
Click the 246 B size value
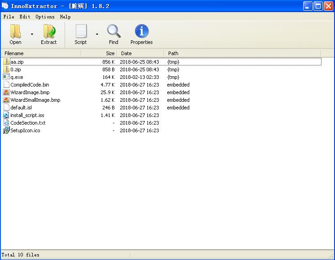tap(109, 108)
